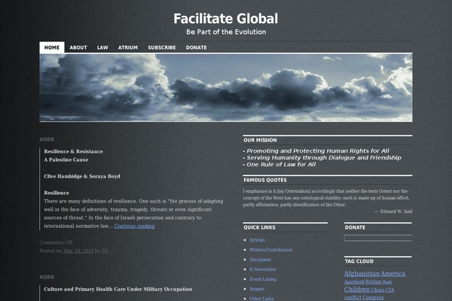Click the 'Famous Quotes' widget heading

265,180
